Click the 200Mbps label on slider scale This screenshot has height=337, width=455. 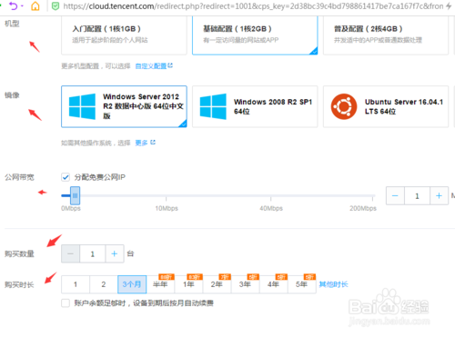click(363, 208)
